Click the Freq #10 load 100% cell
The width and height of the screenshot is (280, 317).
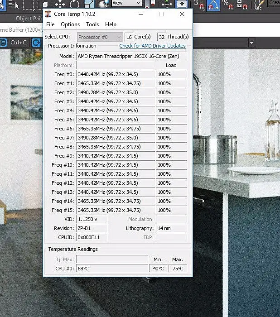pyautogui.click(x=172, y=165)
